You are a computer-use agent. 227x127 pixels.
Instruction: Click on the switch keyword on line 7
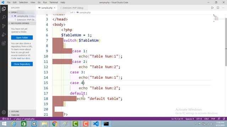pyautogui.click(x=70, y=41)
